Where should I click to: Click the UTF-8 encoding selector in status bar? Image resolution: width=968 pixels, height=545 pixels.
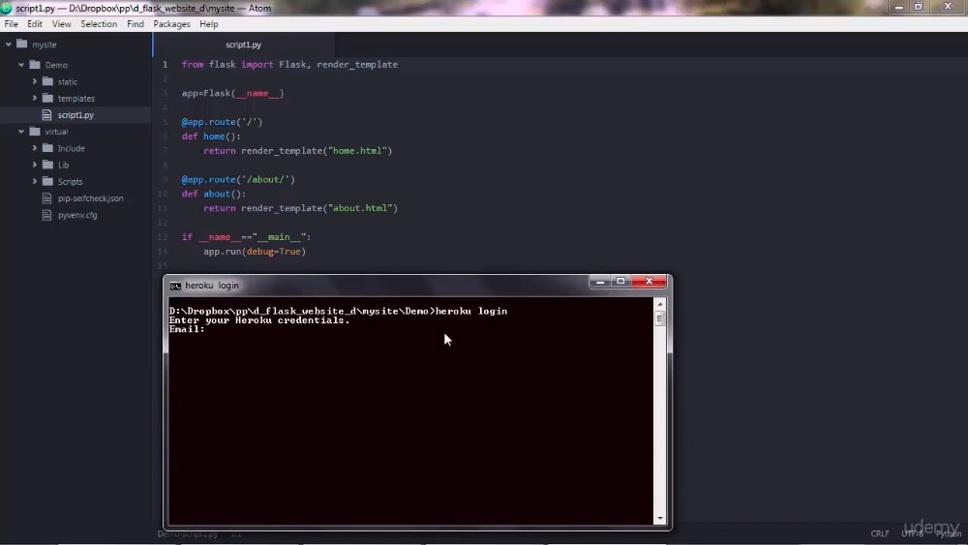pos(913,533)
